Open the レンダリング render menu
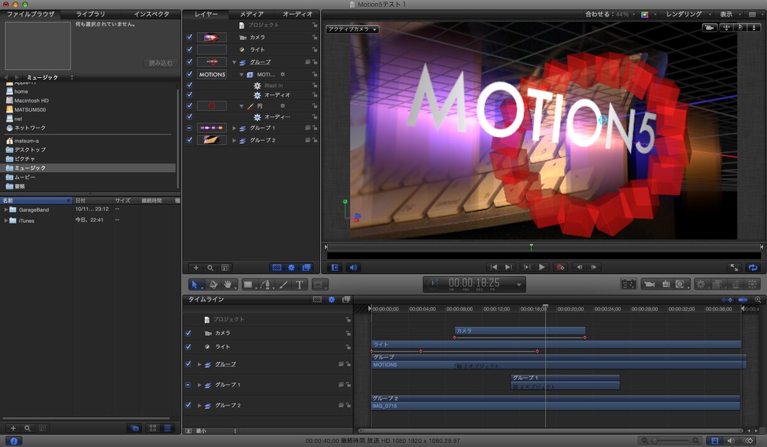 (x=688, y=14)
